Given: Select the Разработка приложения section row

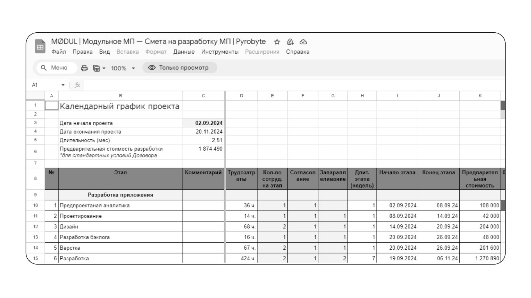Looking at the screenshot, I should point(120,195).
